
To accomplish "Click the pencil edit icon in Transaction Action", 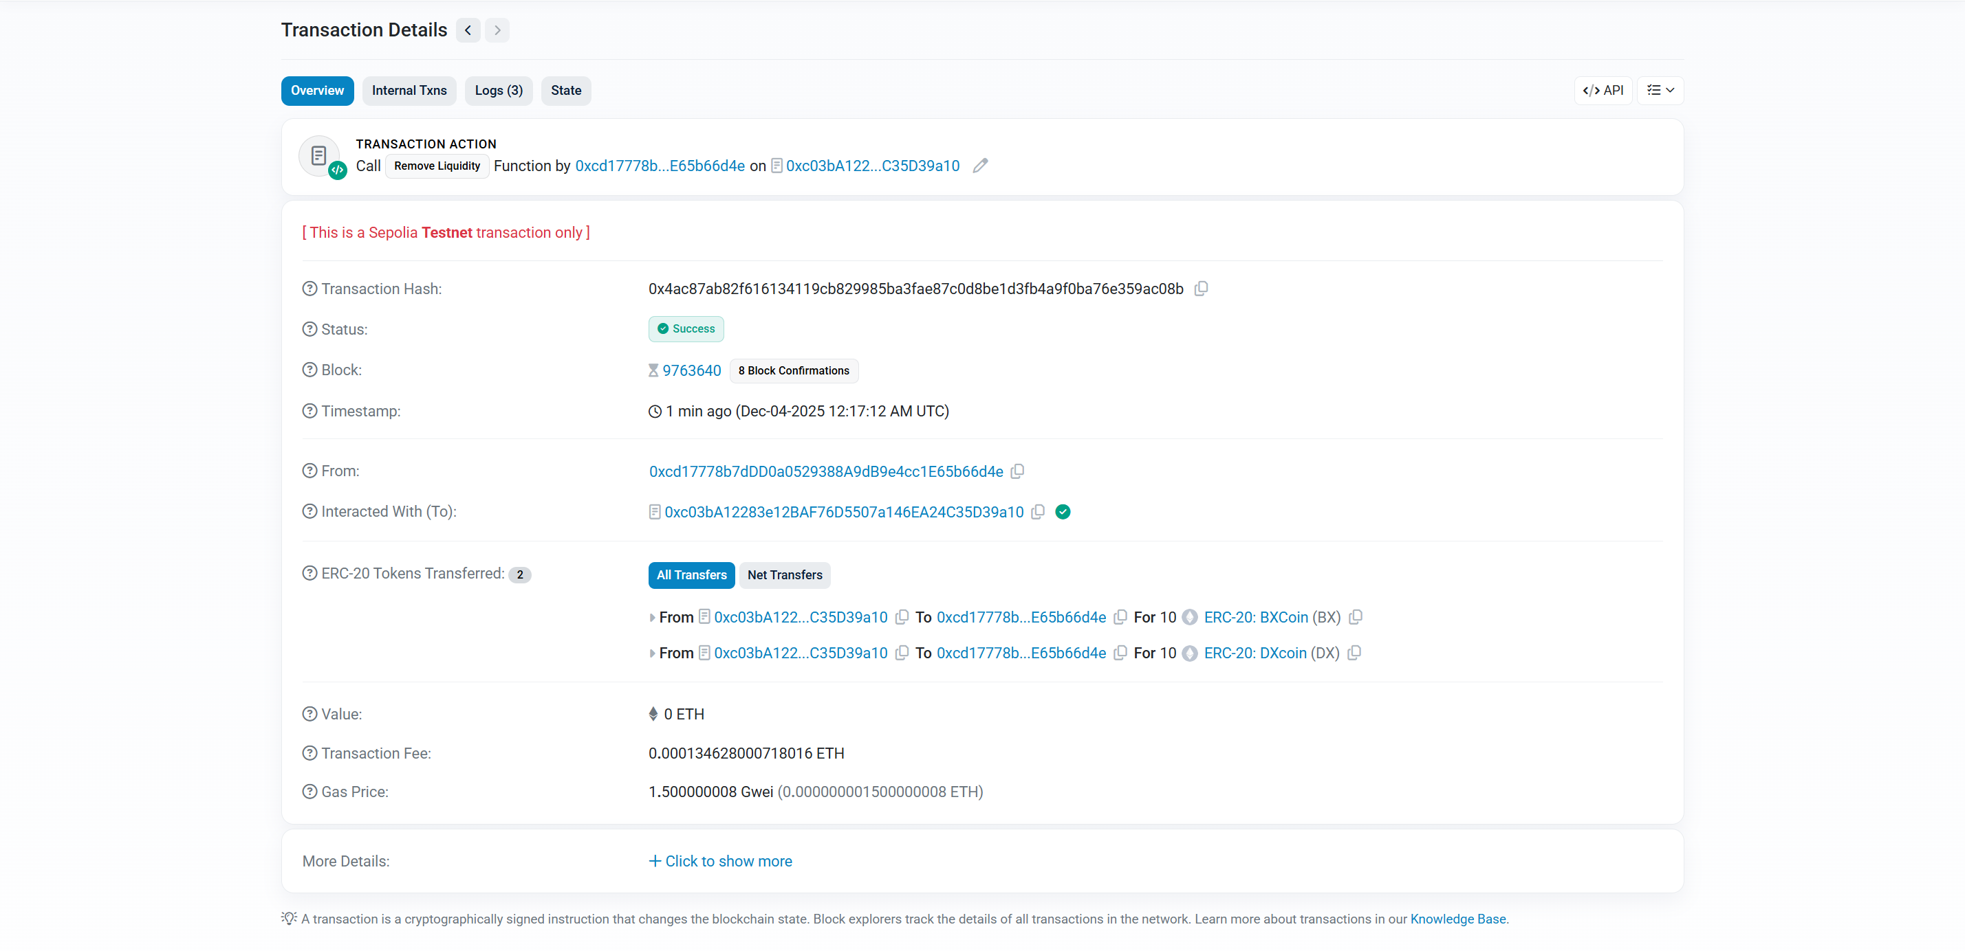I will pos(980,166).
